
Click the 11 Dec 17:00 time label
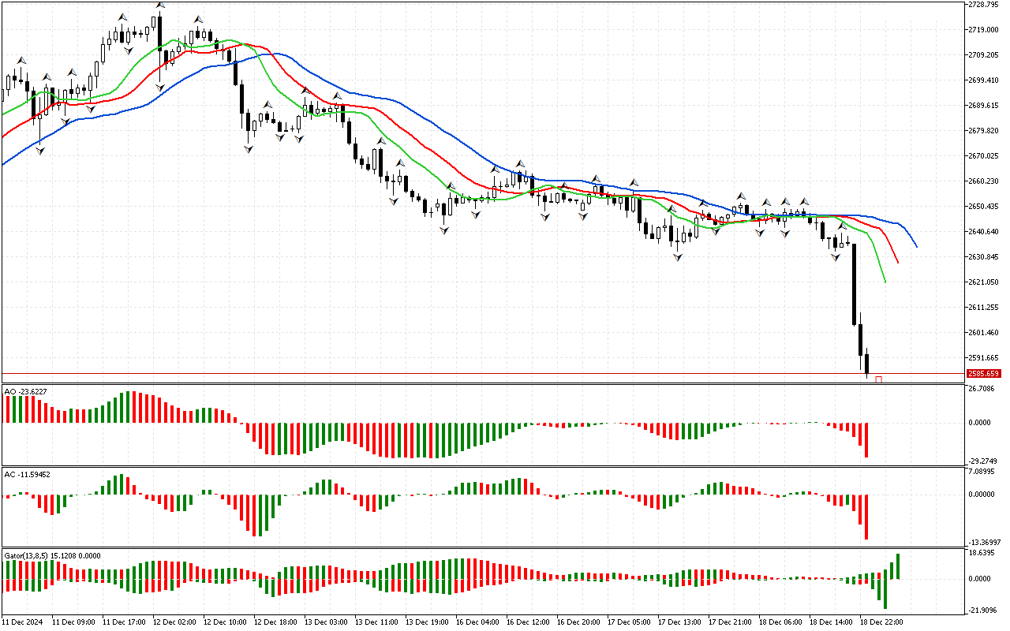click(x=125, y=622)
